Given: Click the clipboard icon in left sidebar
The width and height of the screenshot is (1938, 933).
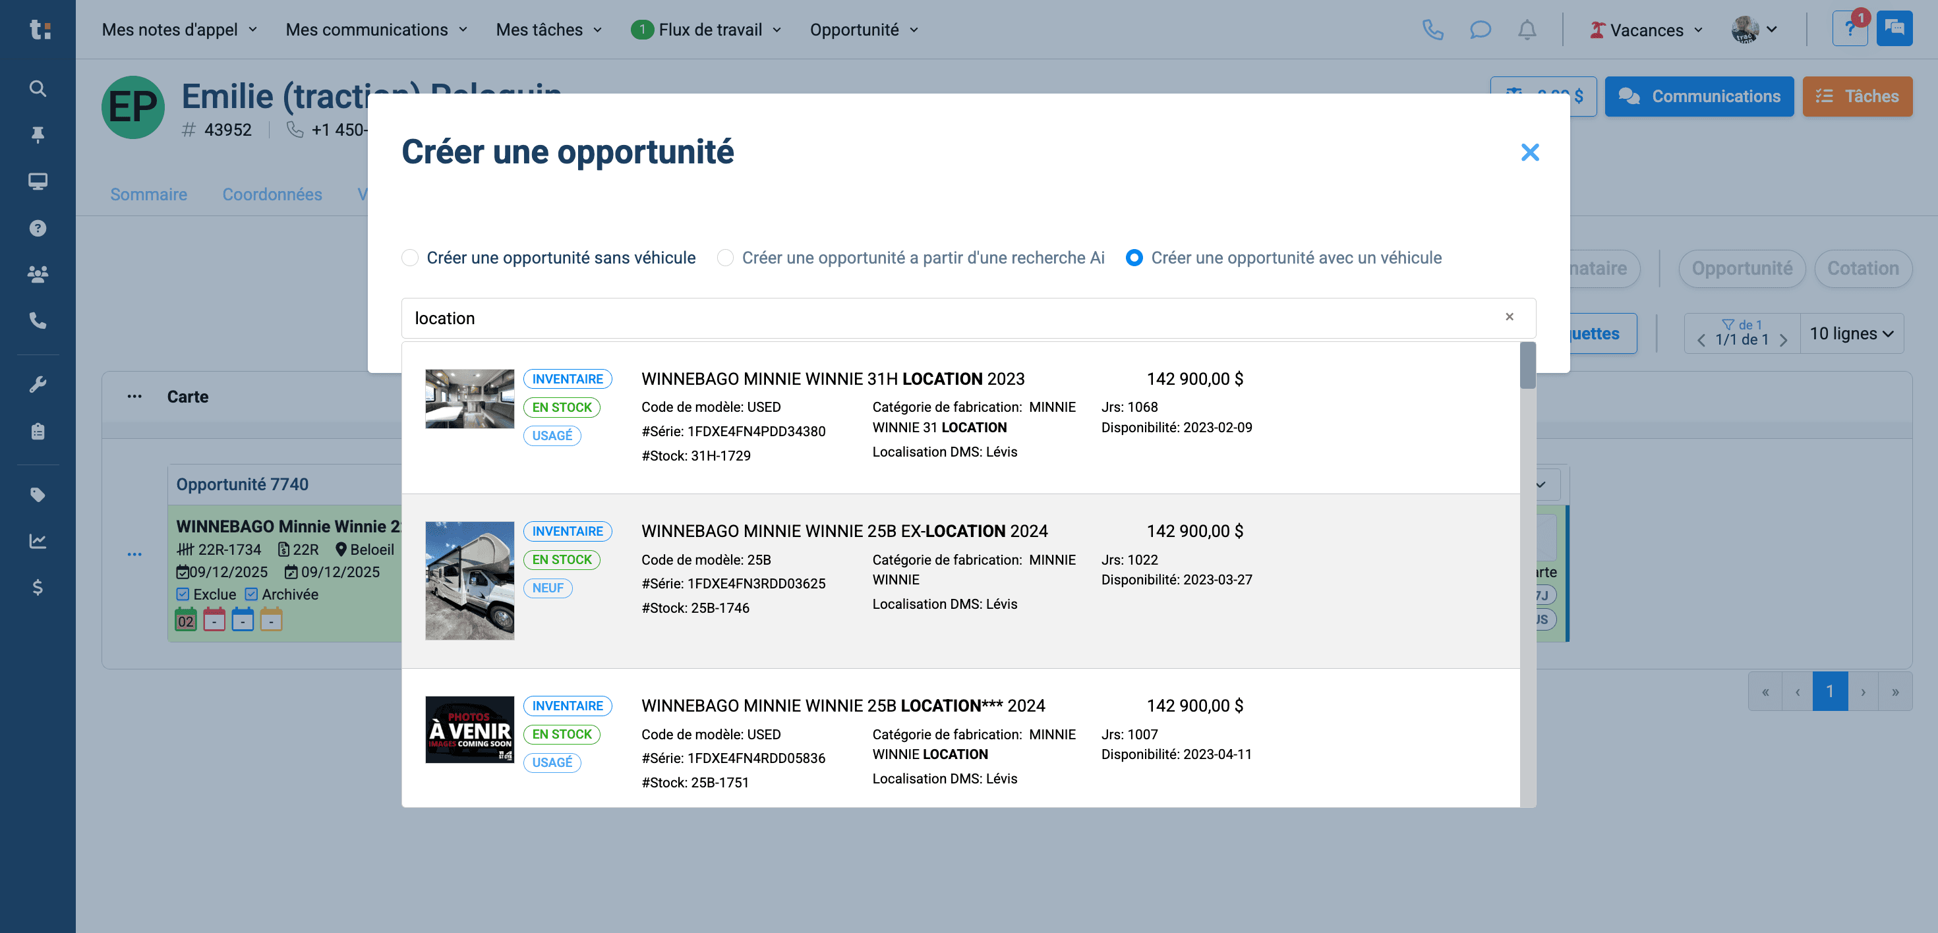Looking at the screenshot, I should [x=38, y=431].
